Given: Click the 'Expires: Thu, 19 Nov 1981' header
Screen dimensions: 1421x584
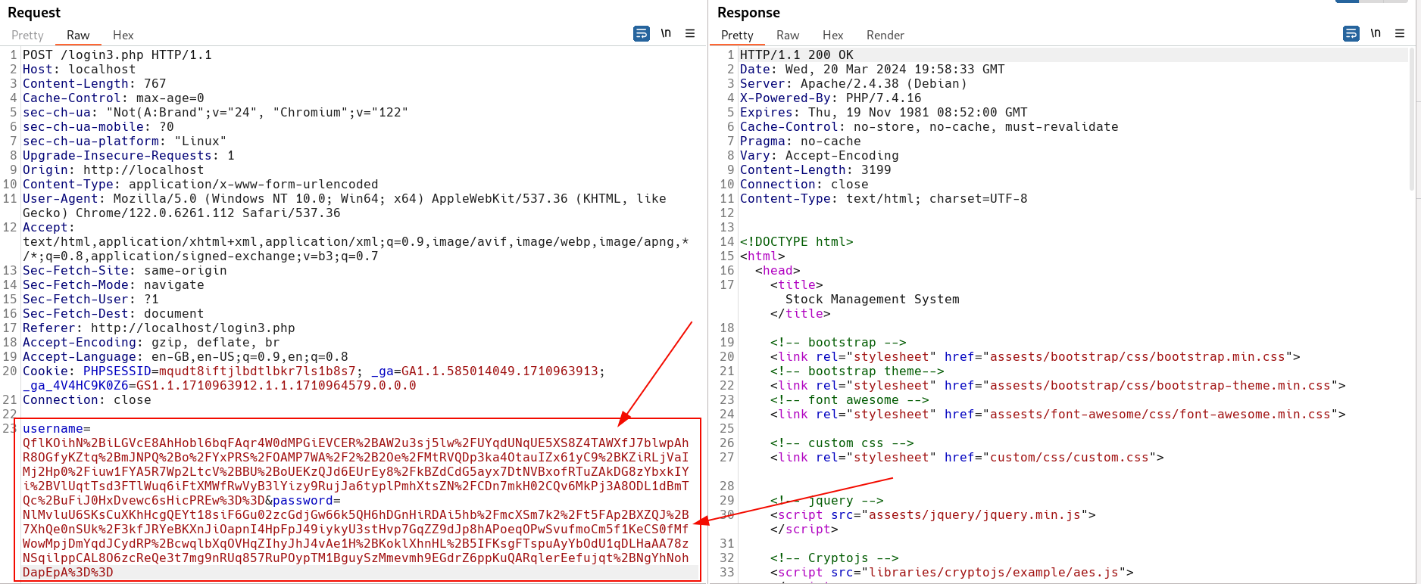Looking at the screenshot, I should (884, 113).
